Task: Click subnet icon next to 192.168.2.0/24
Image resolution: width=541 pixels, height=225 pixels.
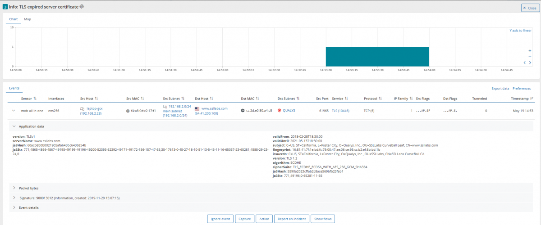Action: 165,107
